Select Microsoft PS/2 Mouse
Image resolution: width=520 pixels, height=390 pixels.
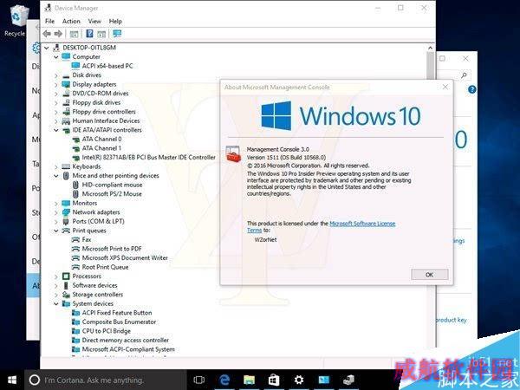[x=112, y=193]
